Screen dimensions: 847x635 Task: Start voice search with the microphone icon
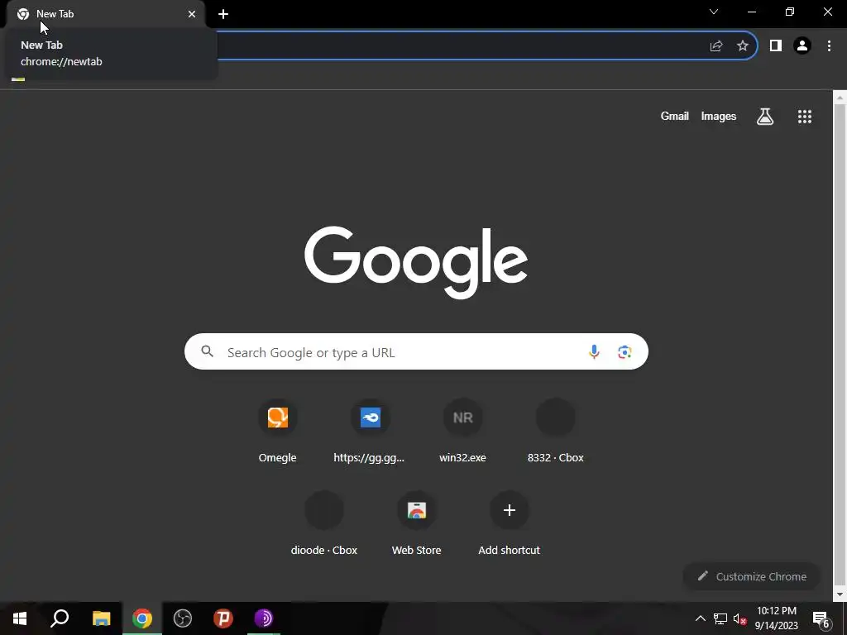[x=594, y=352]
